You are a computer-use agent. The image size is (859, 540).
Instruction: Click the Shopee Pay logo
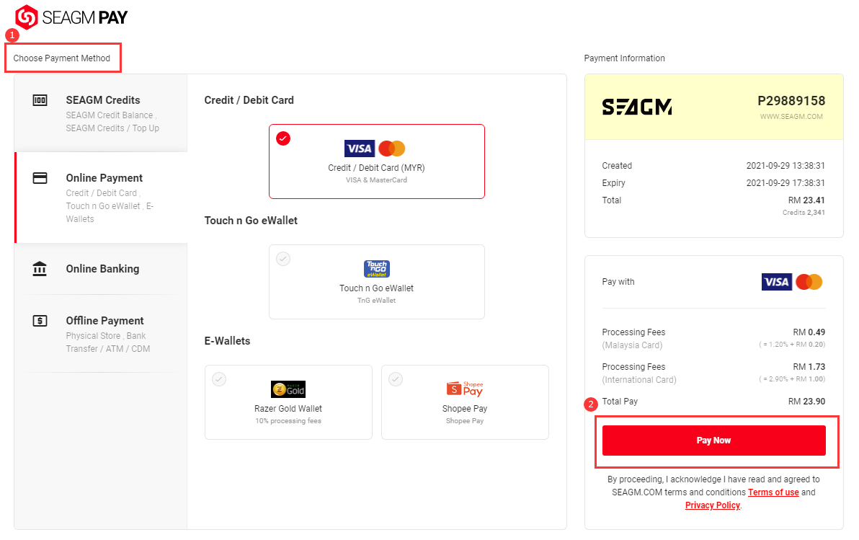465,389
